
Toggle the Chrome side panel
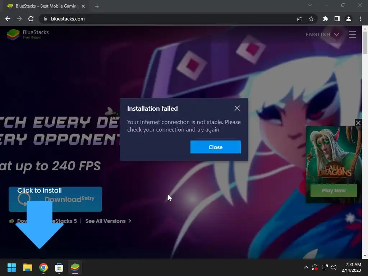tap(337, 19)
